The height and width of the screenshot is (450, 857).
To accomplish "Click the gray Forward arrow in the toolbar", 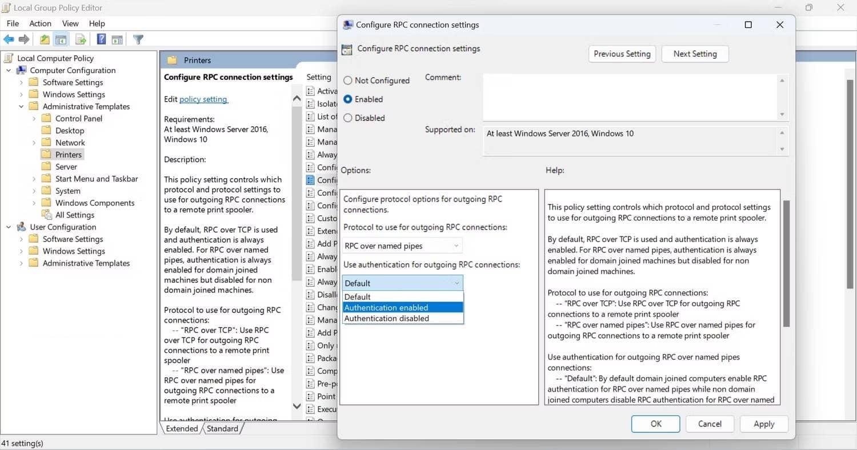I will point(24,39).
